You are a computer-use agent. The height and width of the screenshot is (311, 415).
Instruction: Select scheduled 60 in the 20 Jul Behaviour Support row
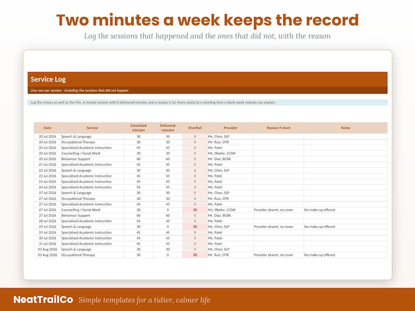(139, 159)
